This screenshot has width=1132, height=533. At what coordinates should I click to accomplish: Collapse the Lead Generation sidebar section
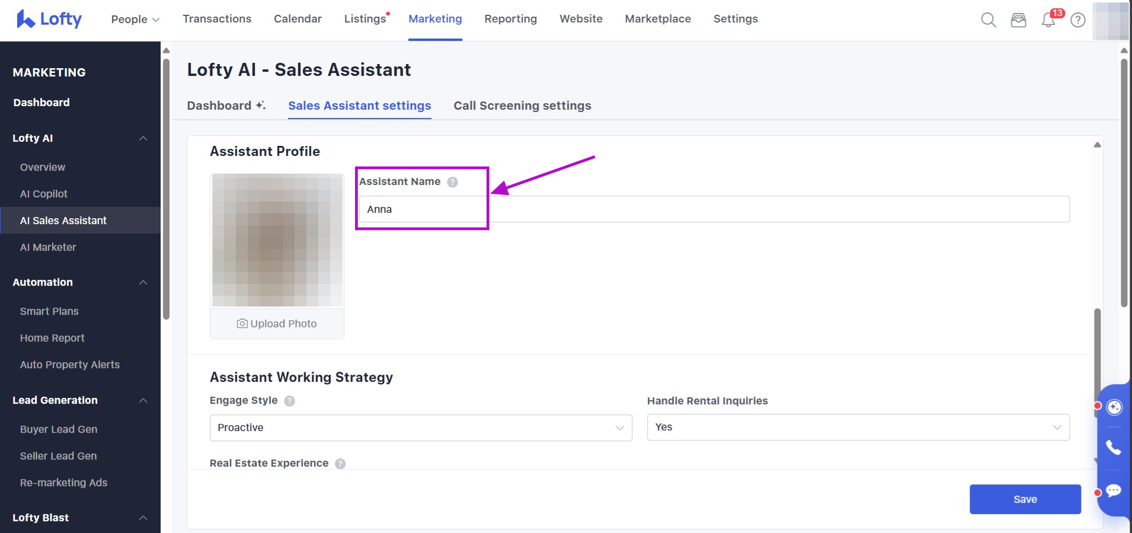143,400
